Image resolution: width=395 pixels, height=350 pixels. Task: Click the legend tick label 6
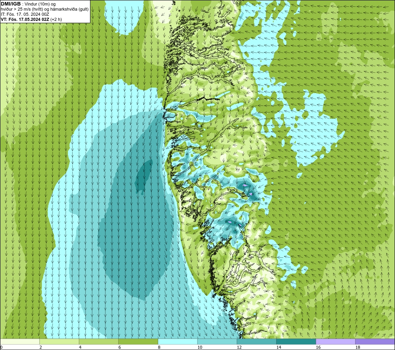pos(120,348)
